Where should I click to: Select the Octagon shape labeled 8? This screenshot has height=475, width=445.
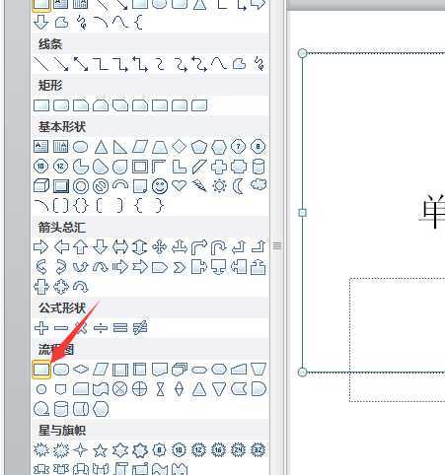click(x=259, y=147)
